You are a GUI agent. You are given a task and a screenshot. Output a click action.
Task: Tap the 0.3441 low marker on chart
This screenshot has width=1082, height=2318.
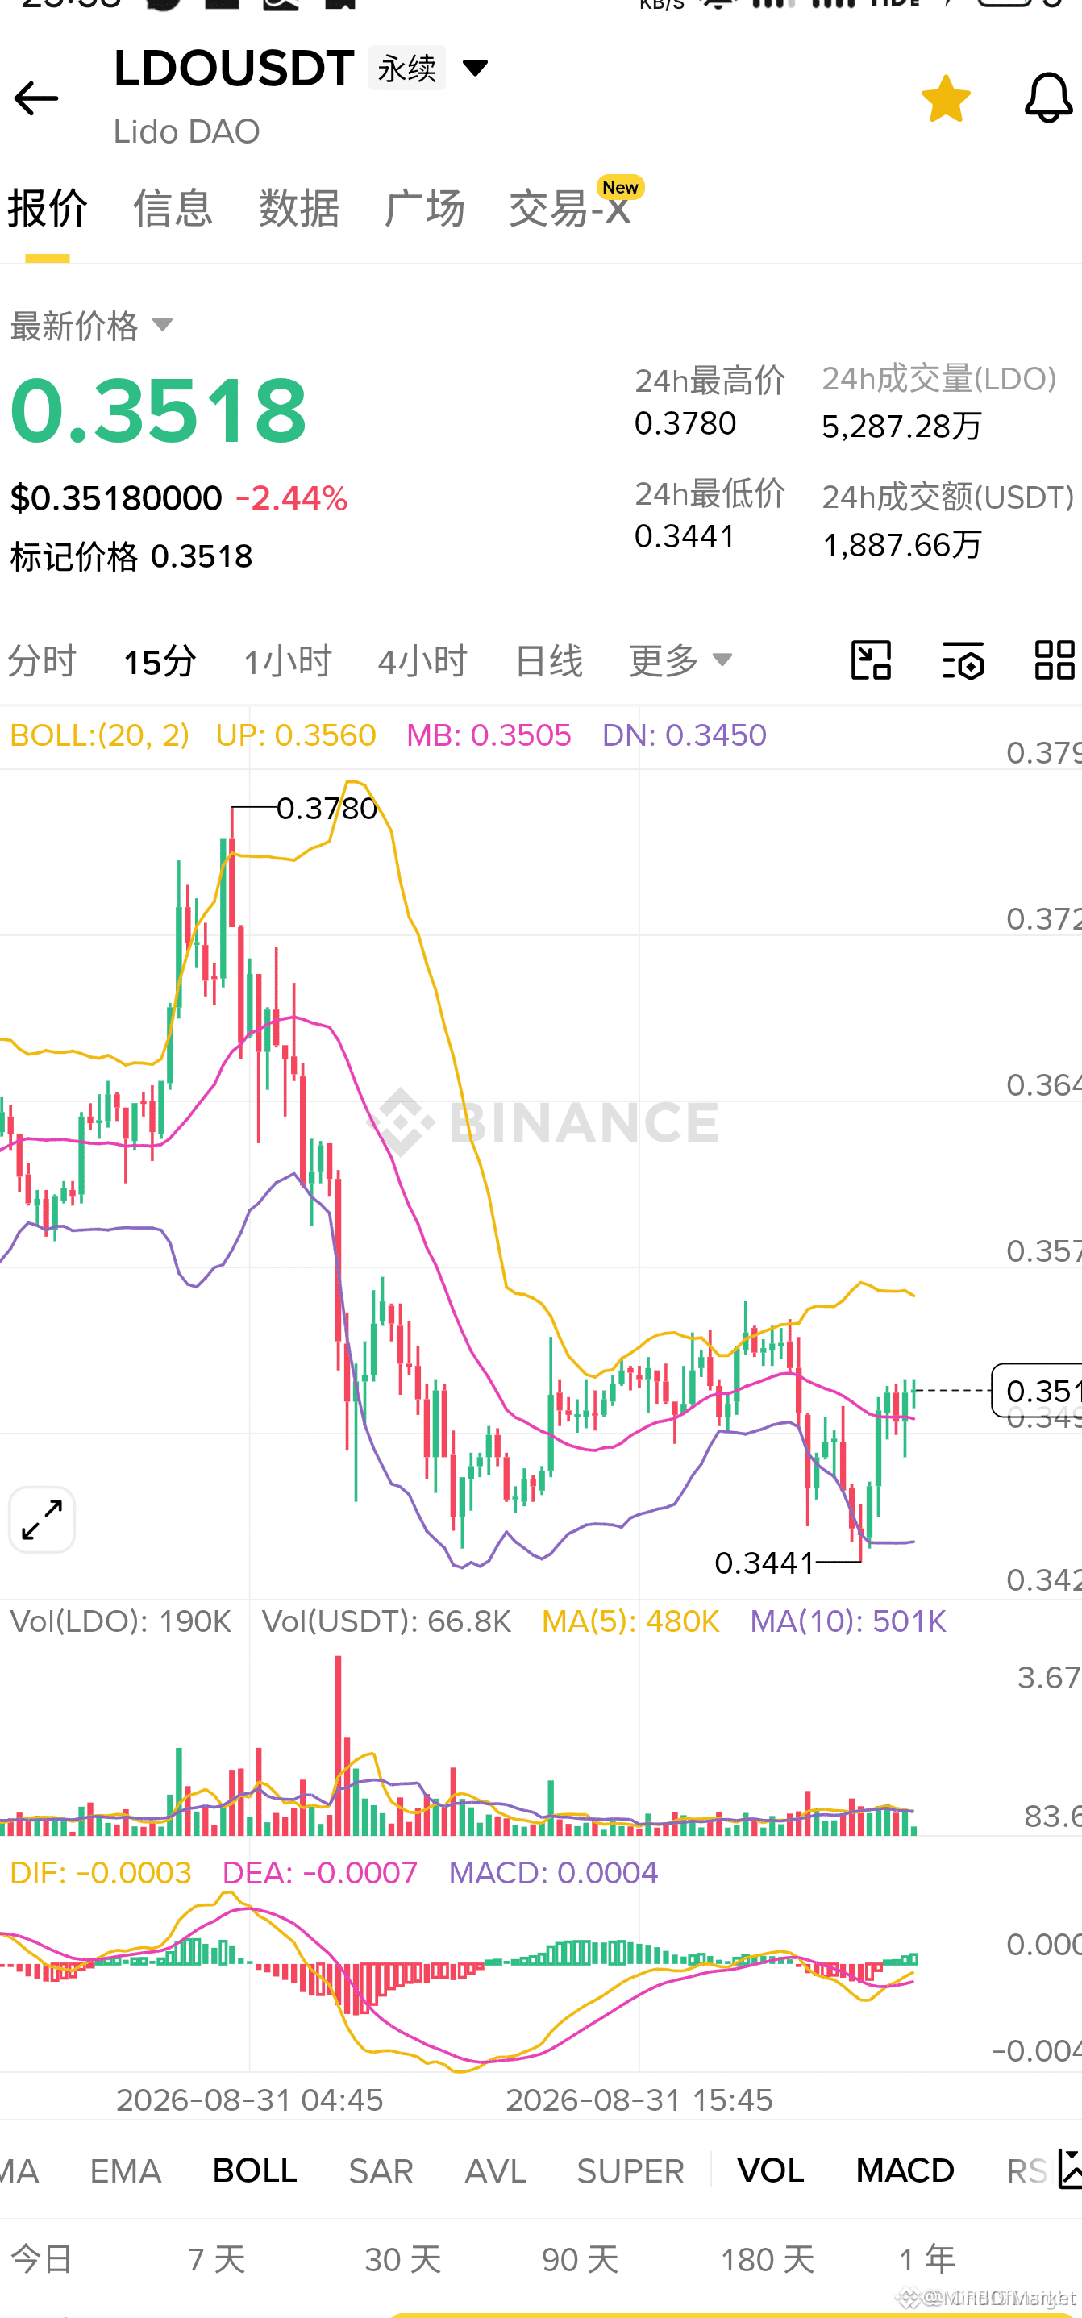[764, 1563]
